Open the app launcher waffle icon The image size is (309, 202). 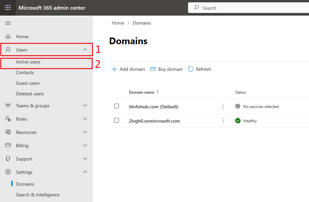8,8
